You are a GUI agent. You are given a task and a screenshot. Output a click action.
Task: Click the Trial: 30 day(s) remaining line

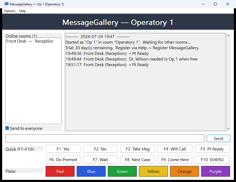(x=132, y=48)
